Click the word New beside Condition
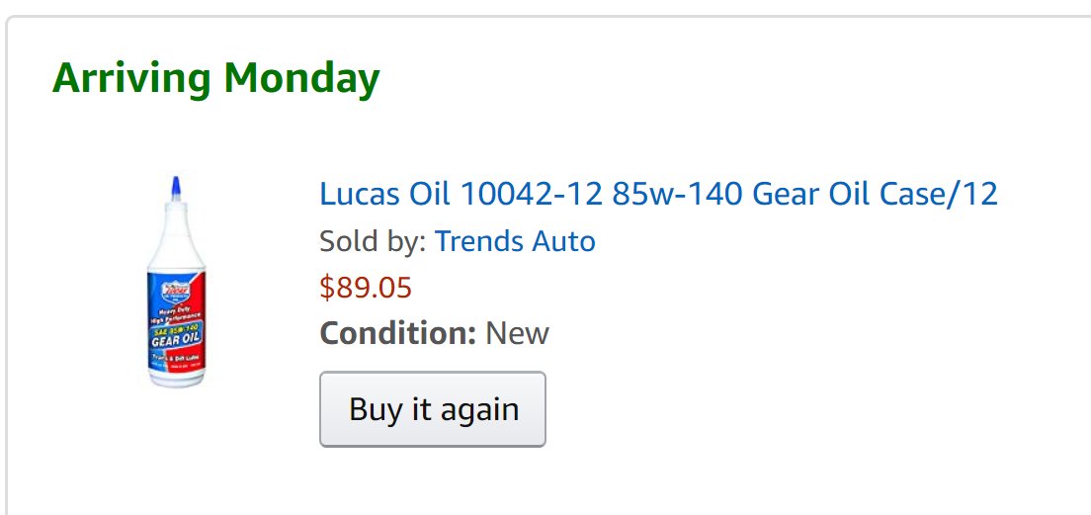 [518, 333]
